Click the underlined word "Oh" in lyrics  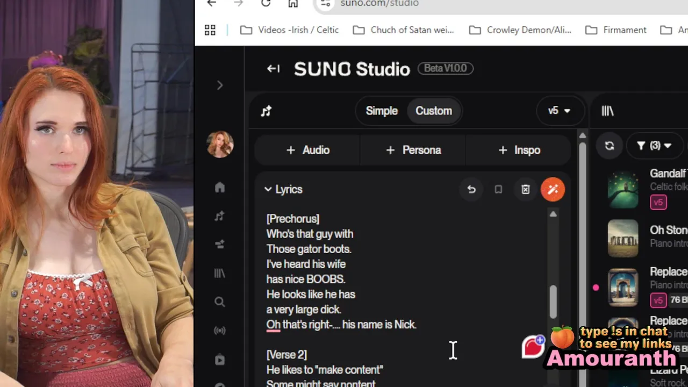[273, 325]
